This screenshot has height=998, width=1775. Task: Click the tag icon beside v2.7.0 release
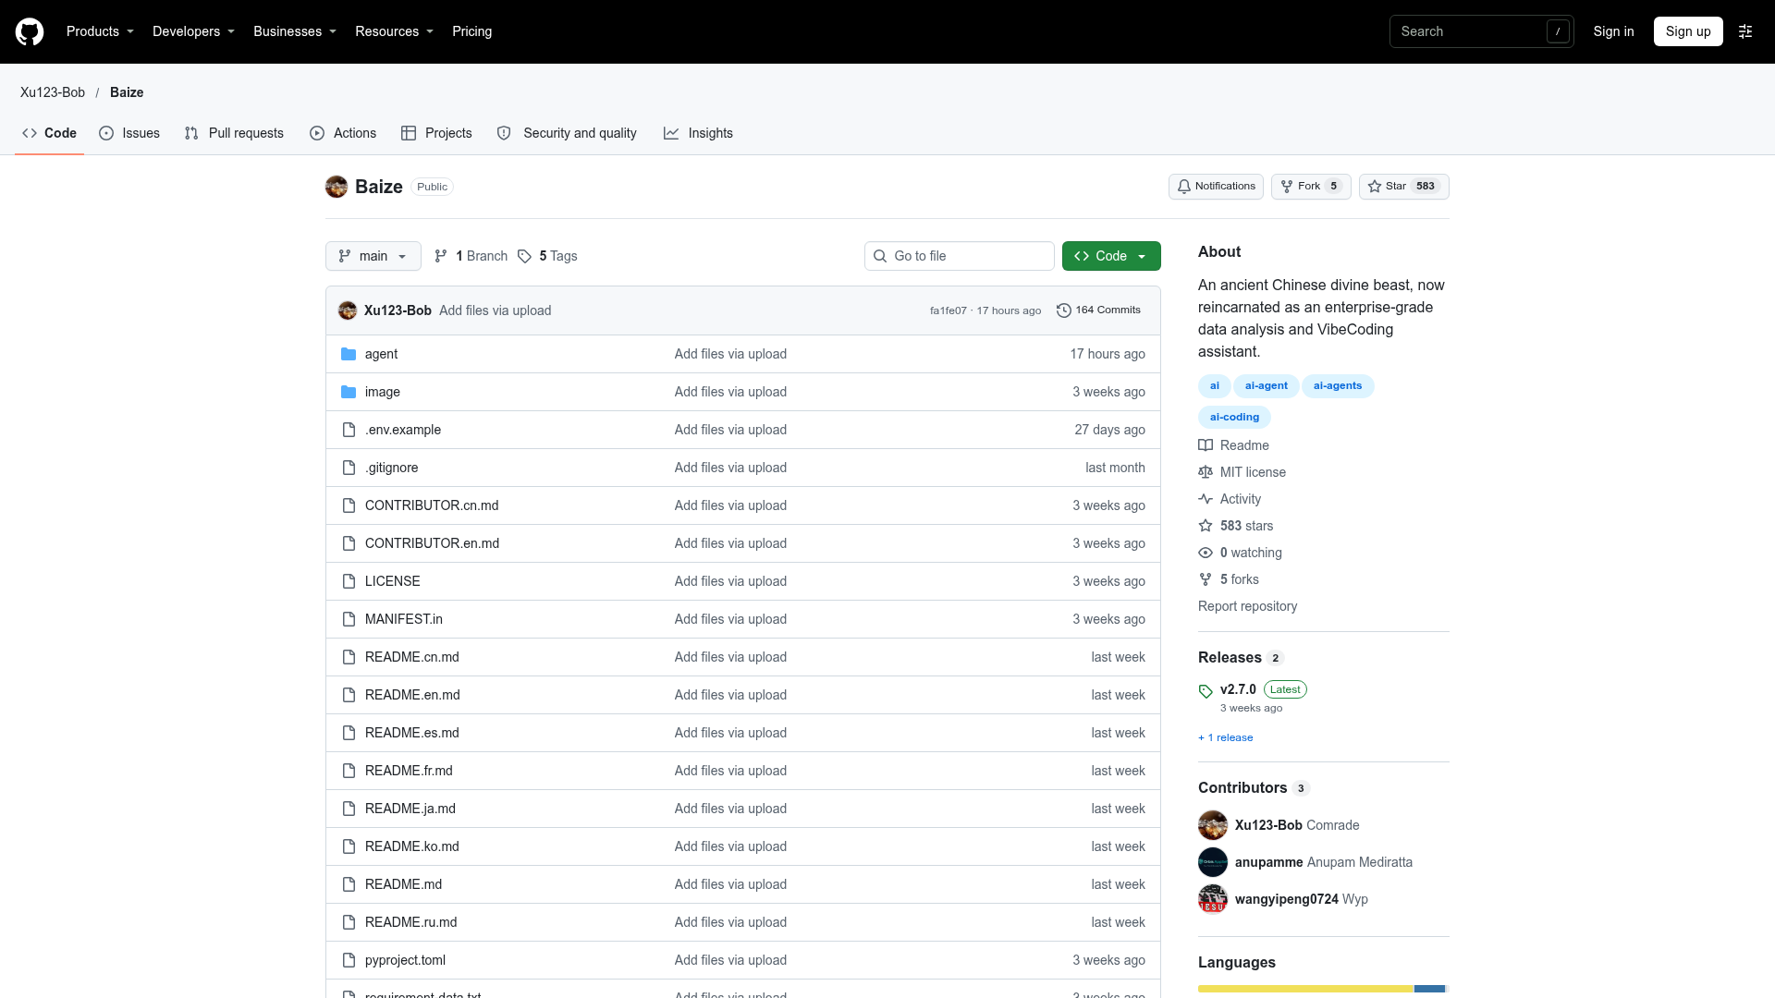point(1206,691)
